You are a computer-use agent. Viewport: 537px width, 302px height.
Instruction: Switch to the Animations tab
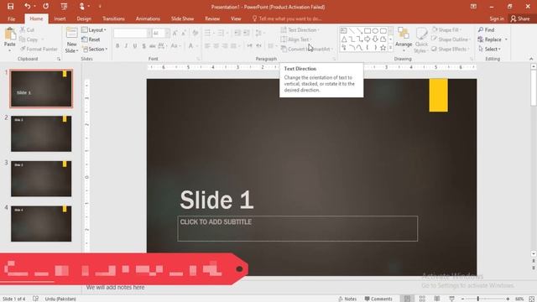click(x=148, y=18)
